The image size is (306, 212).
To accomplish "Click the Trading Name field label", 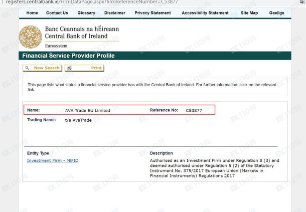I will (41, 120).
